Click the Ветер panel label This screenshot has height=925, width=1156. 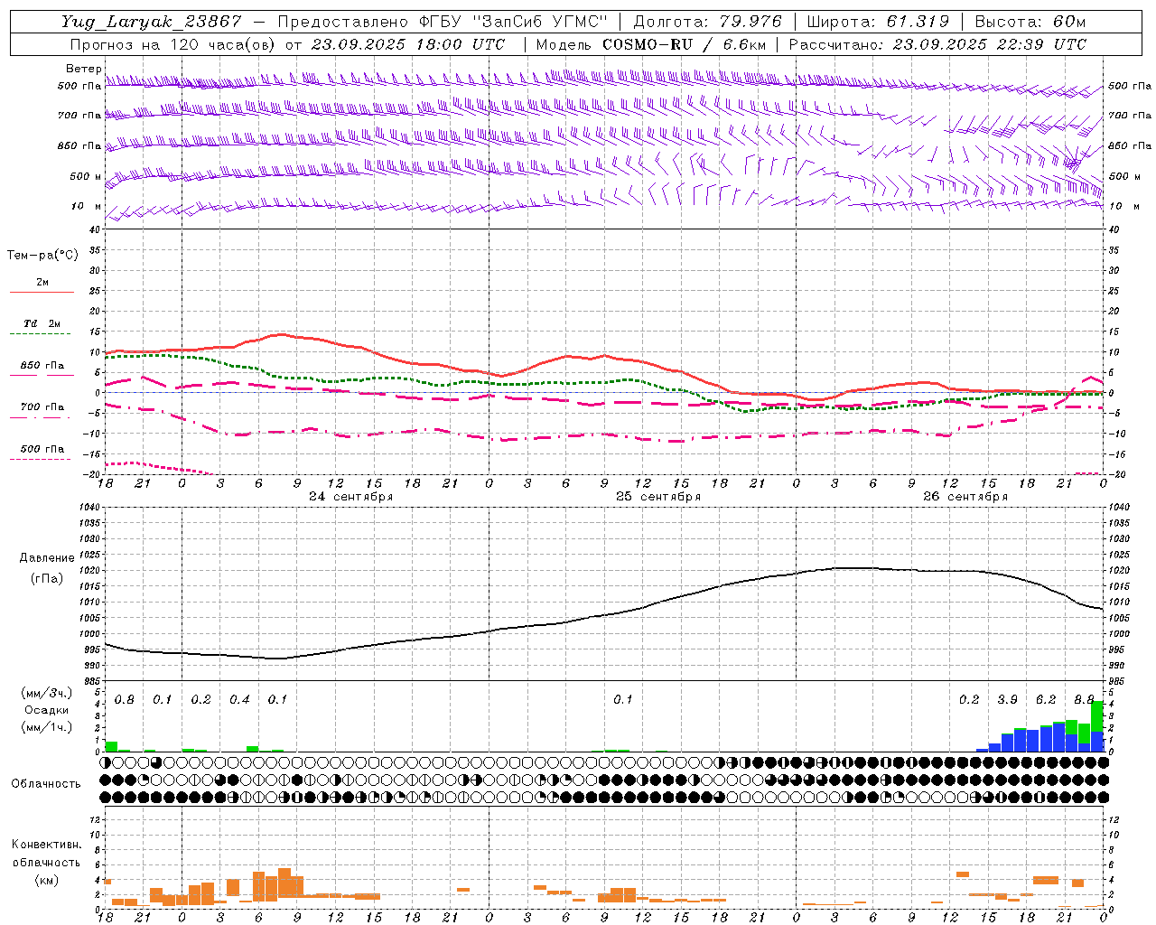pyautogui.click(x=84, y=69)
